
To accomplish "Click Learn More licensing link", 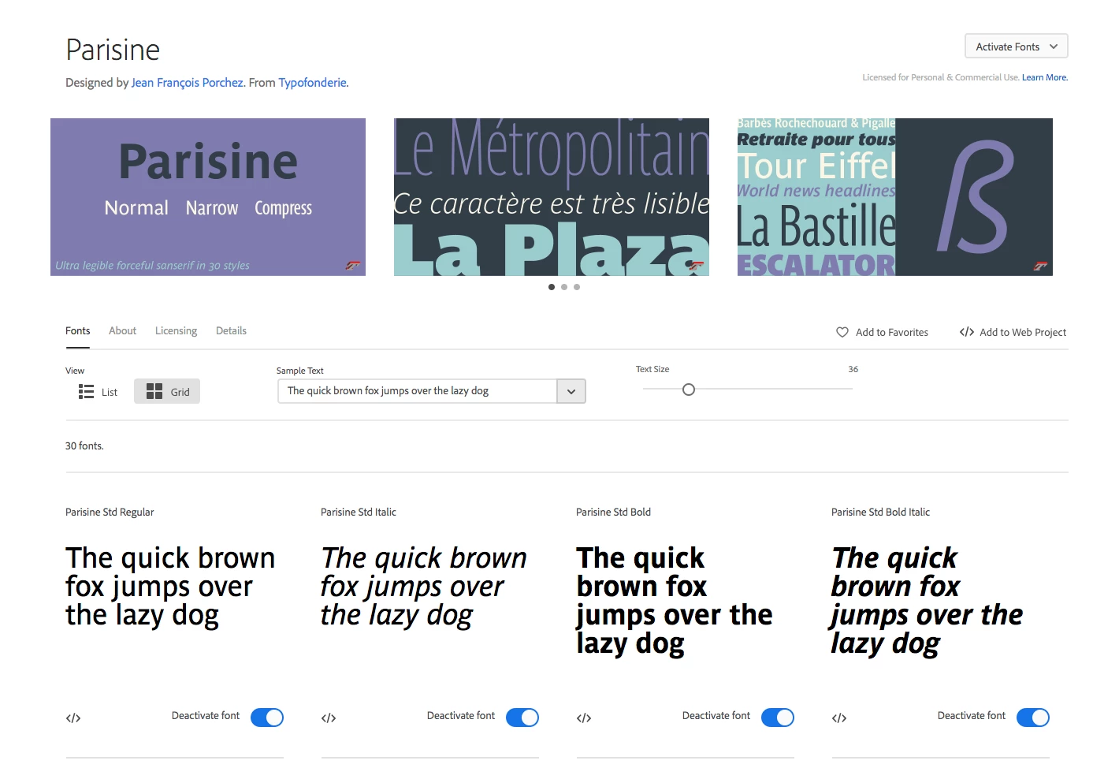I will pos(1044,77).
